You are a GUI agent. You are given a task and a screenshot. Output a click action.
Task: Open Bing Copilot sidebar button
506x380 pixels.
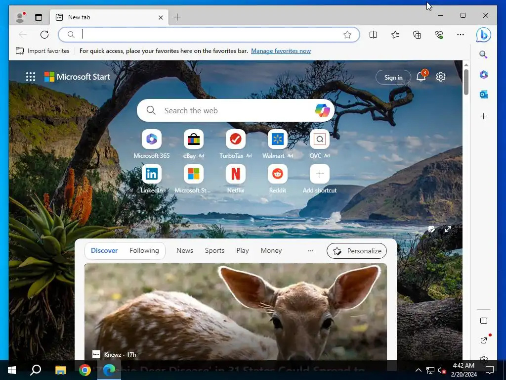coord(483,35)
